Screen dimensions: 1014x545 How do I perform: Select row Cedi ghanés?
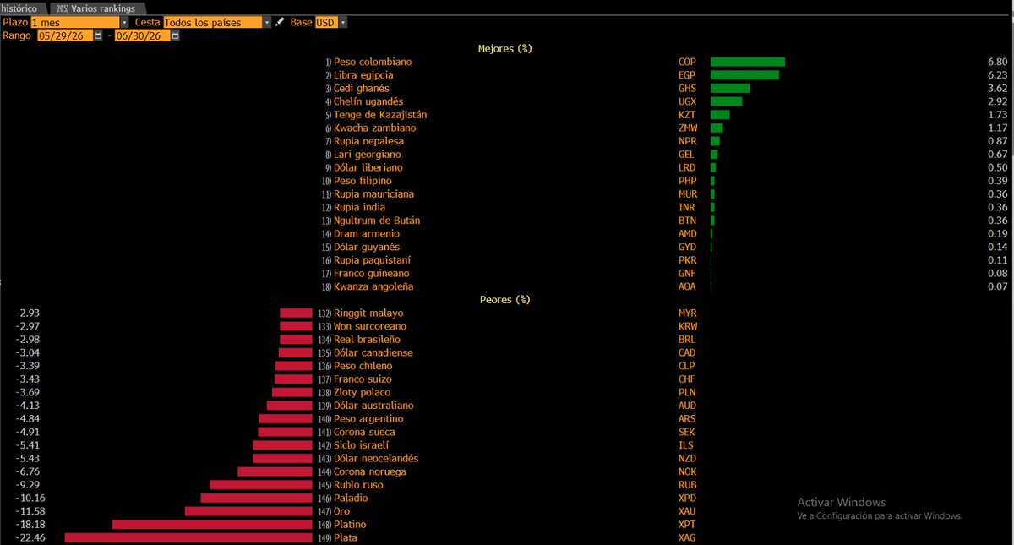[361, 88]
